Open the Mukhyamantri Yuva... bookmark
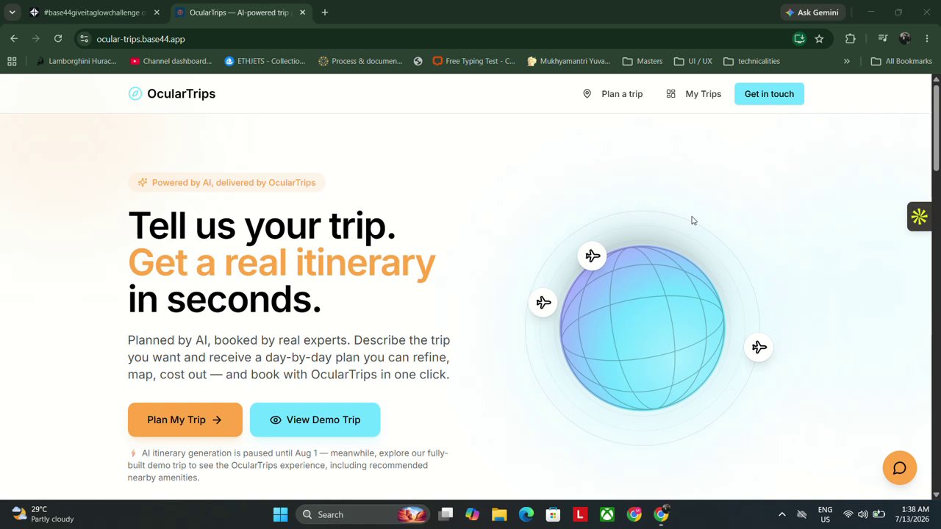The width and height of the screenshot is (941, 529). [x=569, y=61]
